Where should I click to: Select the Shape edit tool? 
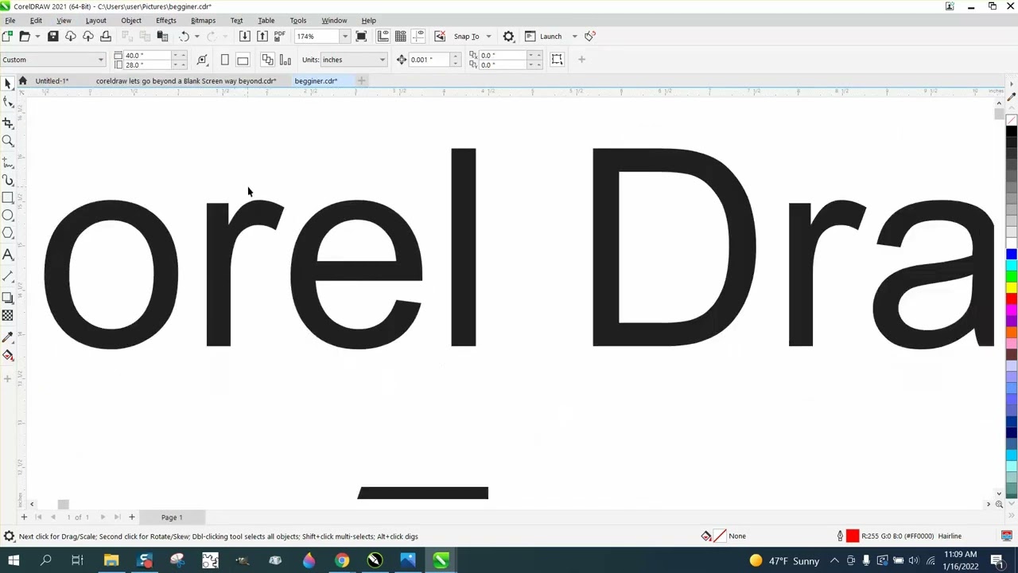click(8, 102)
